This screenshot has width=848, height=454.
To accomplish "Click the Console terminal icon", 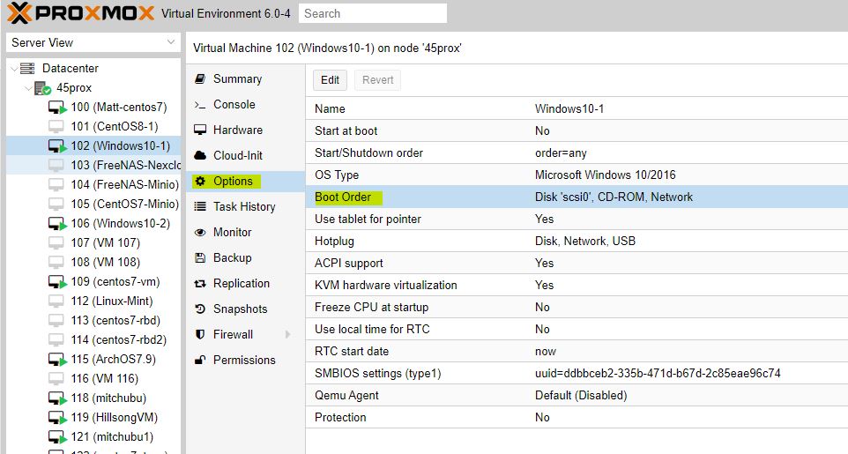I will (x=200, y=105).
